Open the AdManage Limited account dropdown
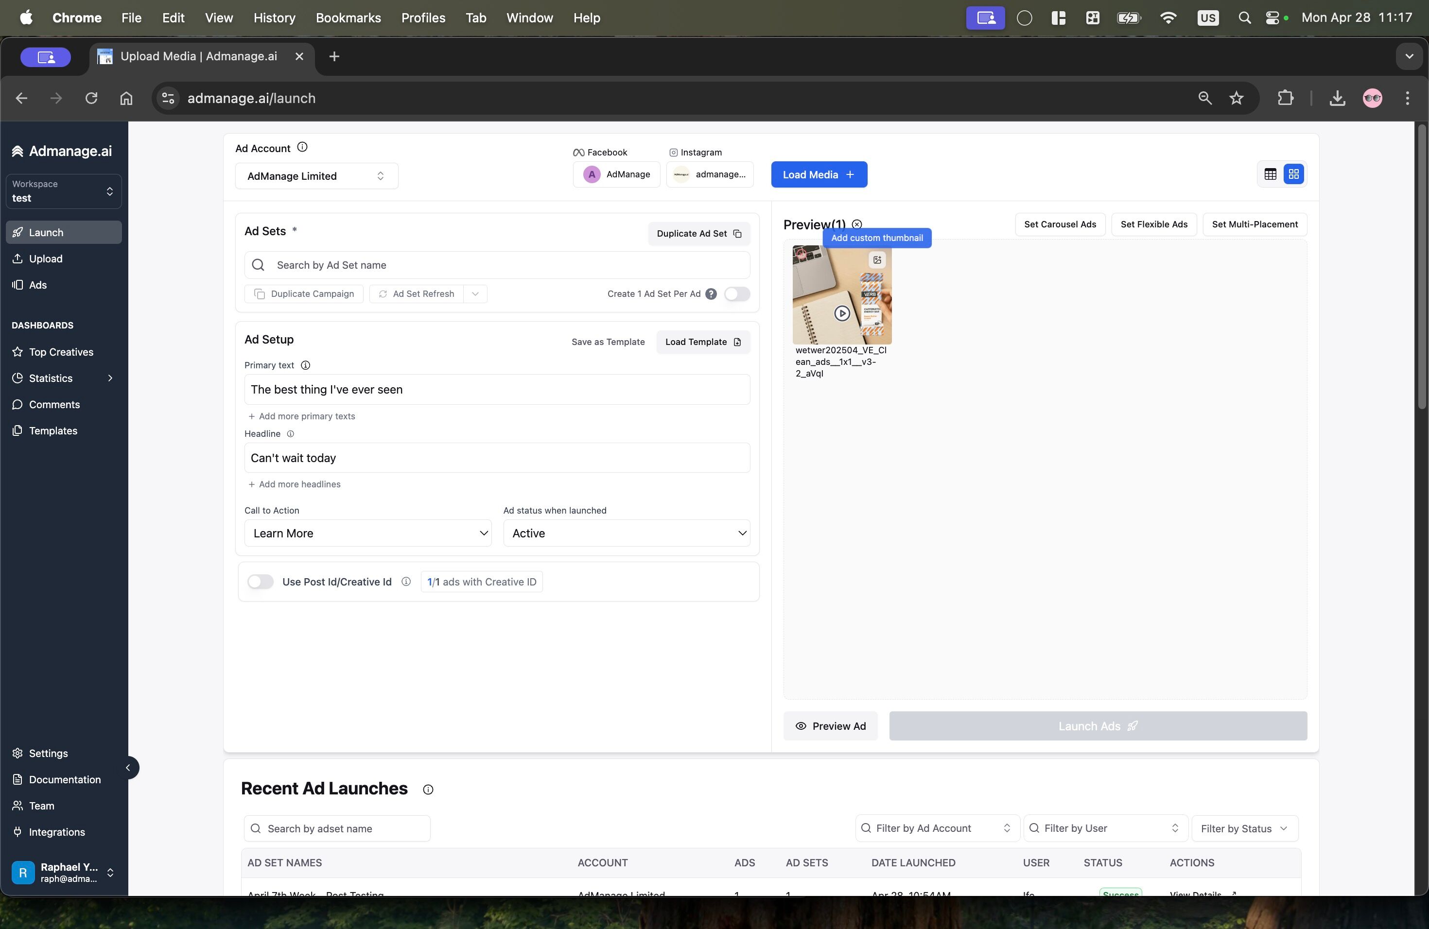This screenshot has width=1429, height=929. point(316,176)
